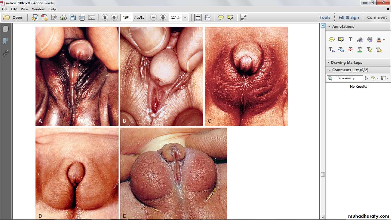Click the Tools pane button
The height and width of the screenshot is (220, 391).
click(325, 17)
